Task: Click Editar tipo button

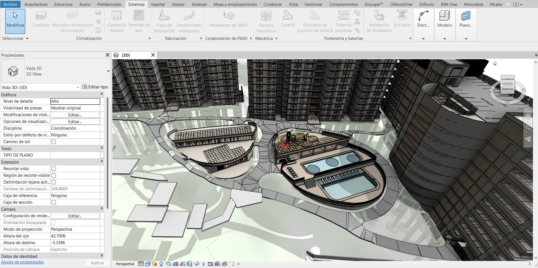Action: [95, 87]
